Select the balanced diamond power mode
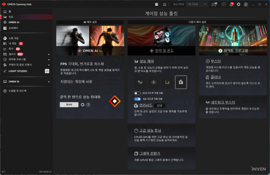 [x=154, y=82]
